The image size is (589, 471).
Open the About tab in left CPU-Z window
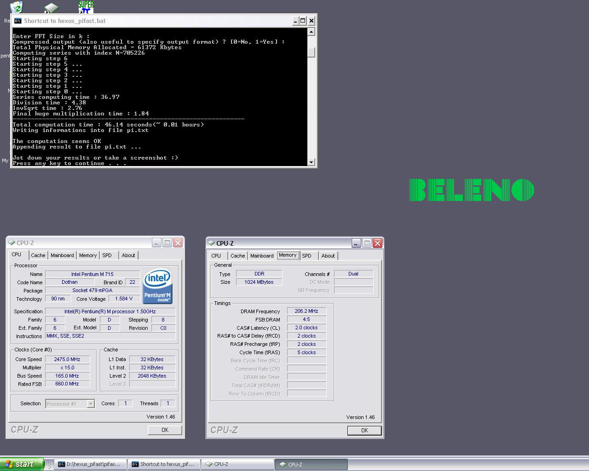[128, 255]
